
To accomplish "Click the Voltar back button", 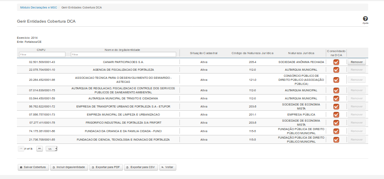I will (x=168, y=167).
